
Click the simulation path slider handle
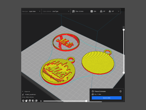[86, 101]
